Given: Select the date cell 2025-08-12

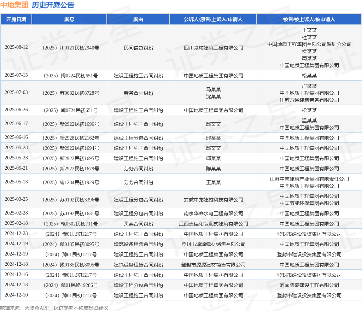Looking at the screenshot, I should coord(16,47).
